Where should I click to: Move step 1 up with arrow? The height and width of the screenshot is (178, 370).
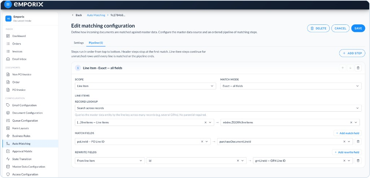[343, 68]
